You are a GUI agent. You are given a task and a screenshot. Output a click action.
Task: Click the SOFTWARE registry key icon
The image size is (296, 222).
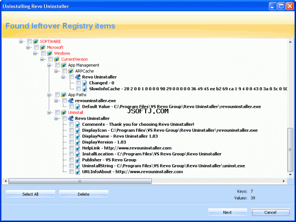[36, 41]
